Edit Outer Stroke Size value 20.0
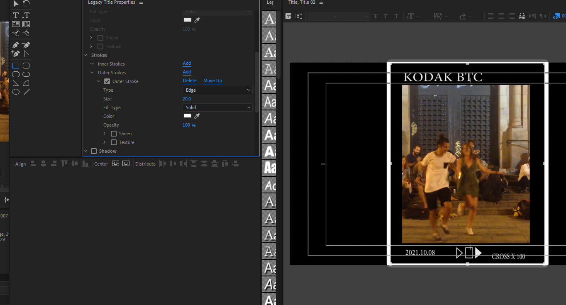 coord(187,99)
